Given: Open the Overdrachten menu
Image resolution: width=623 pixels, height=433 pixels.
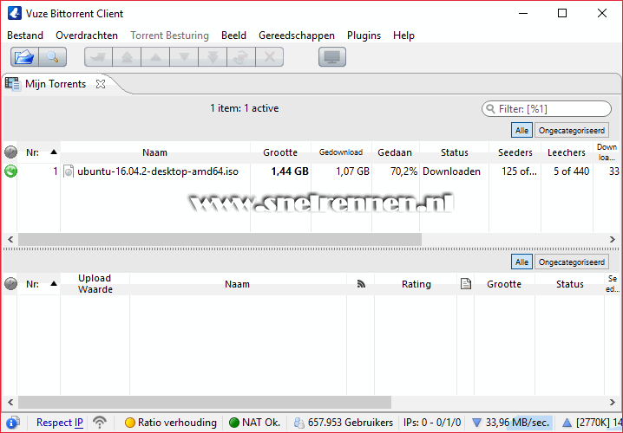Looking at the screenshot, I should pos(87,36).
